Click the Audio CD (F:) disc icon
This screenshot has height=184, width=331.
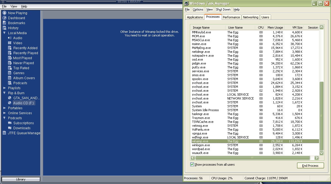10,103
